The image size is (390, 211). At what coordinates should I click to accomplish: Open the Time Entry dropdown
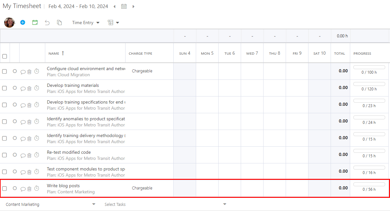point(86,23)
